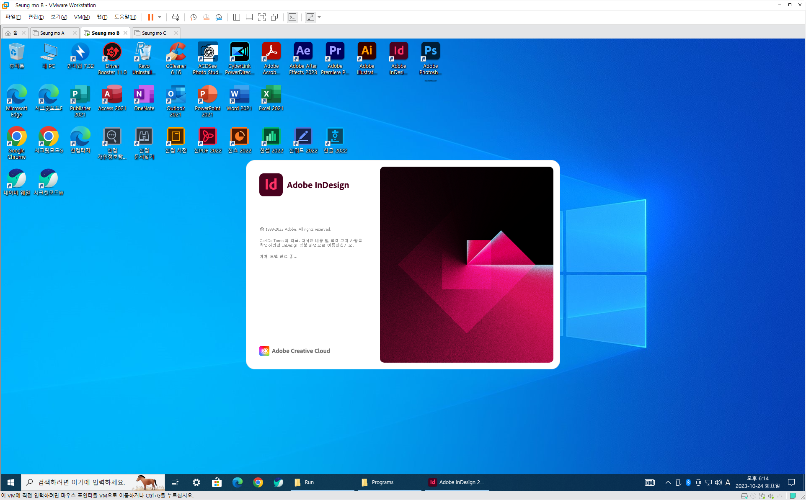Screen dimensions: 806x500
Task: Switch to Seung mo C tab
Action: click(154, 33)
